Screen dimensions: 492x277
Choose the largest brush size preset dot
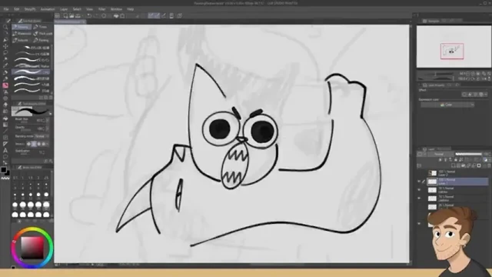coord(47,215)
